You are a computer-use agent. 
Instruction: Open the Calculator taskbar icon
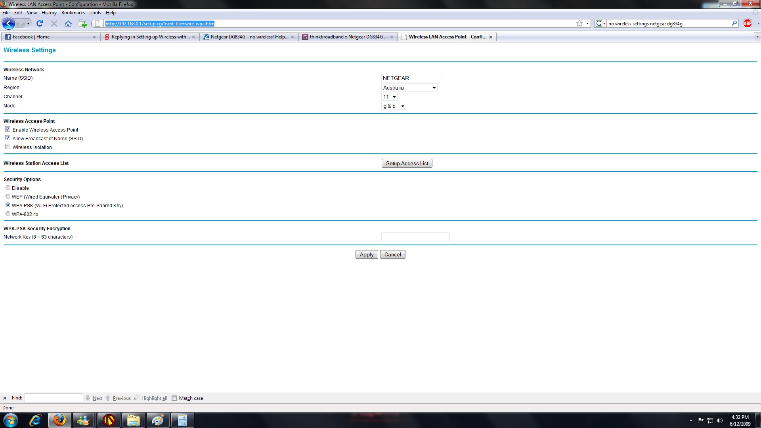click(x=182, y=420)
